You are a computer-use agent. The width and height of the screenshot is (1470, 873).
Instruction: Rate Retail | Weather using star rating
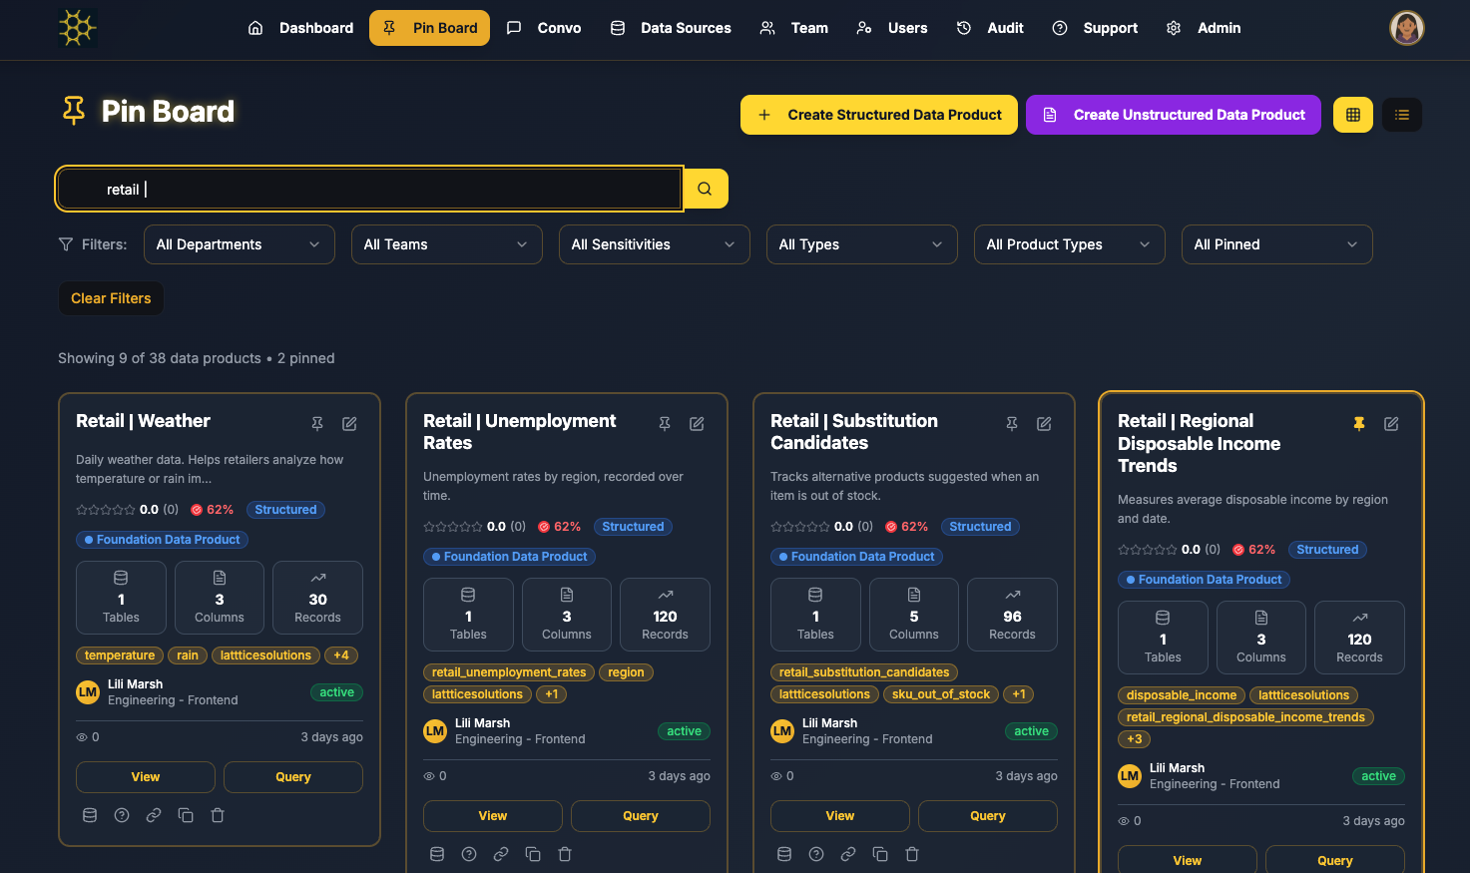(x=106, y=510)
